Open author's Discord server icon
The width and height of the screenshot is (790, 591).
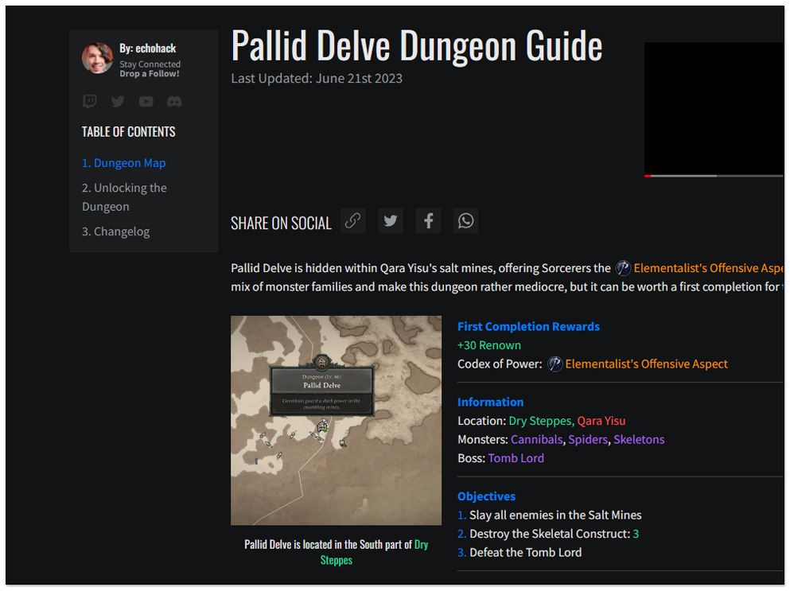pos(174,101)
